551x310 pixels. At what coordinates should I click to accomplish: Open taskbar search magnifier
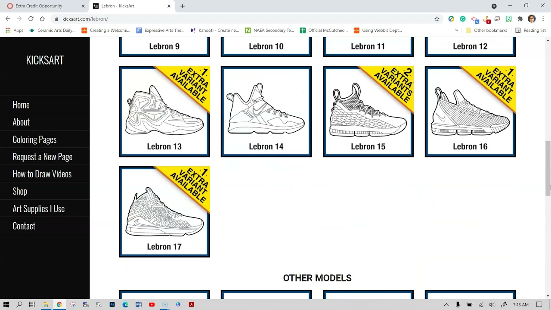[19, 304]
